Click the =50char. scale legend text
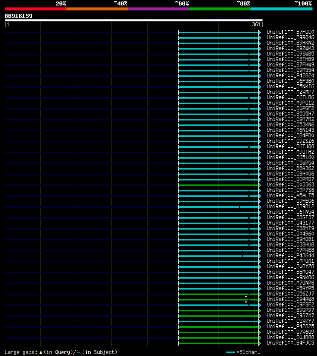The width and height of the screenshot is (317, 356). (x=248, y=352)
